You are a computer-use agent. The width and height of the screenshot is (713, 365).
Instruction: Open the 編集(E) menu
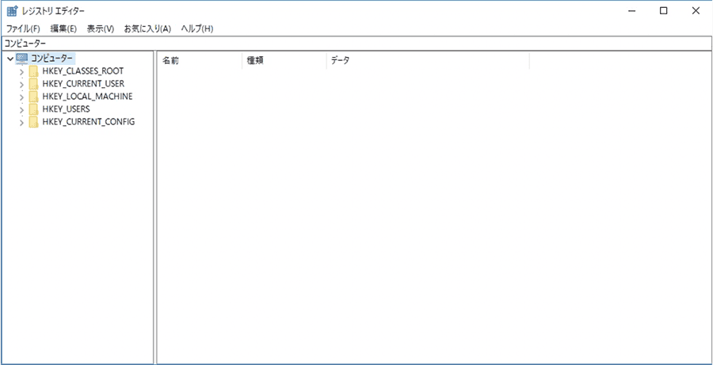pos(63,29)
